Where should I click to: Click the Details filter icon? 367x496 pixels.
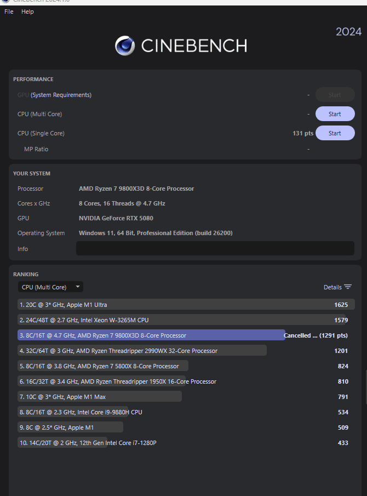(x=348, y=287)
